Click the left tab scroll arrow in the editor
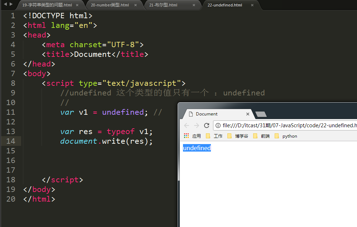357x227 pixels. (5, 4)
